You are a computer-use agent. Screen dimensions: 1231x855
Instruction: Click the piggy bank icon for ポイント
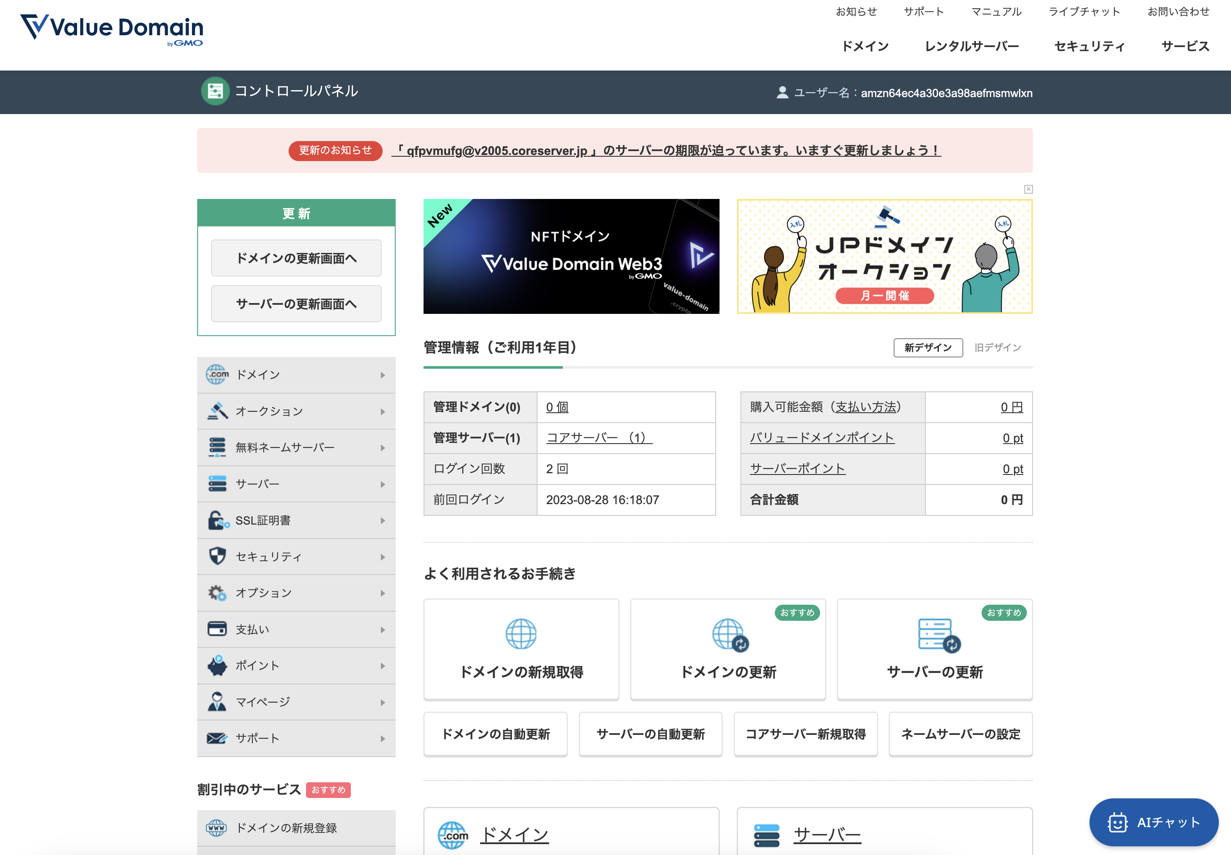point(217,665)
